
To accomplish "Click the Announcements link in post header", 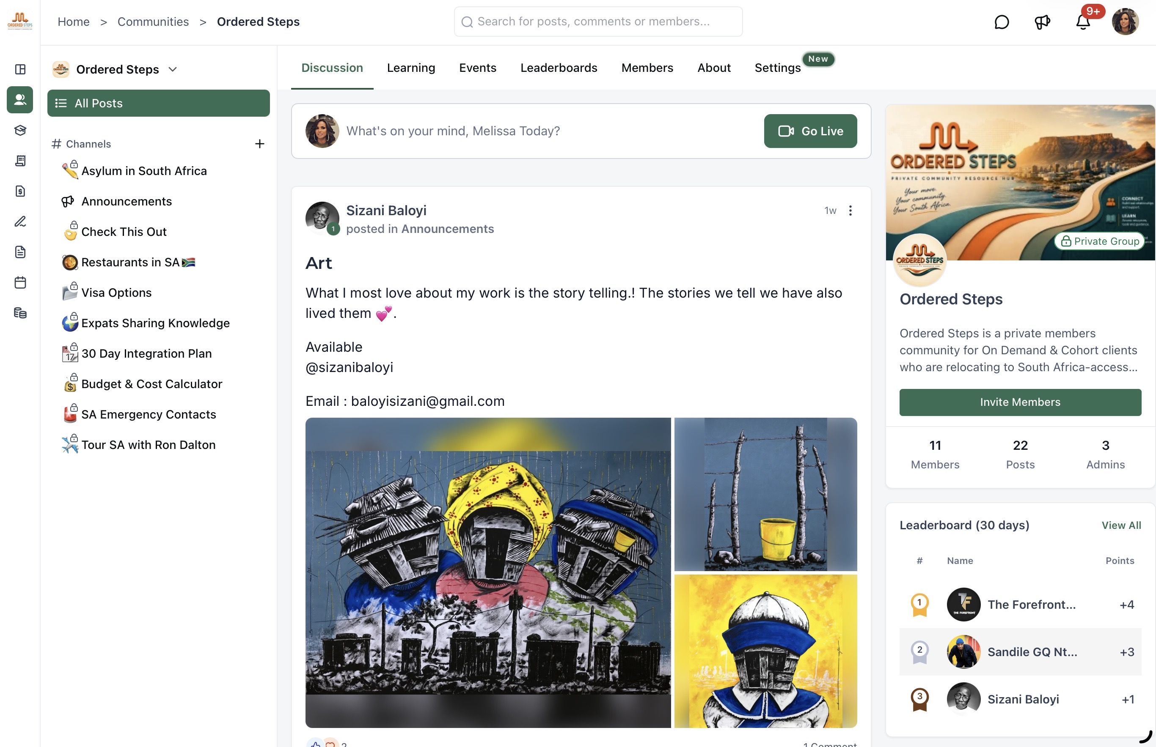I will click(447, 229).
